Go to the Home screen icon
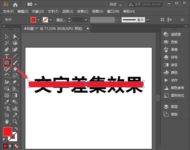 click(x=15, y=4)
